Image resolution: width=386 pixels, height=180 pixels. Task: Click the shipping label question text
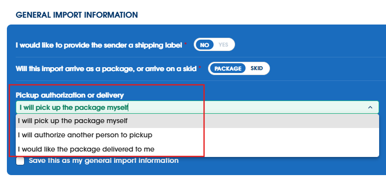[x=99, y=45]
